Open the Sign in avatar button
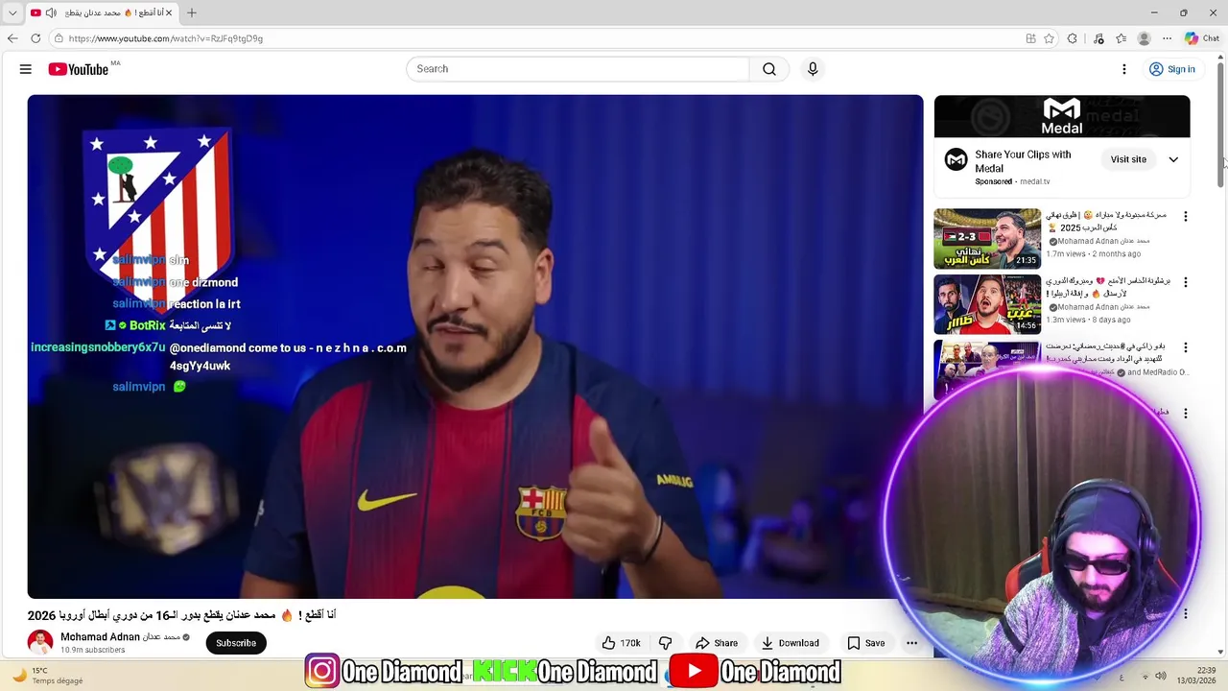Image resolution: width=1228 pixels, height=691 pixels. point(1172,69)
